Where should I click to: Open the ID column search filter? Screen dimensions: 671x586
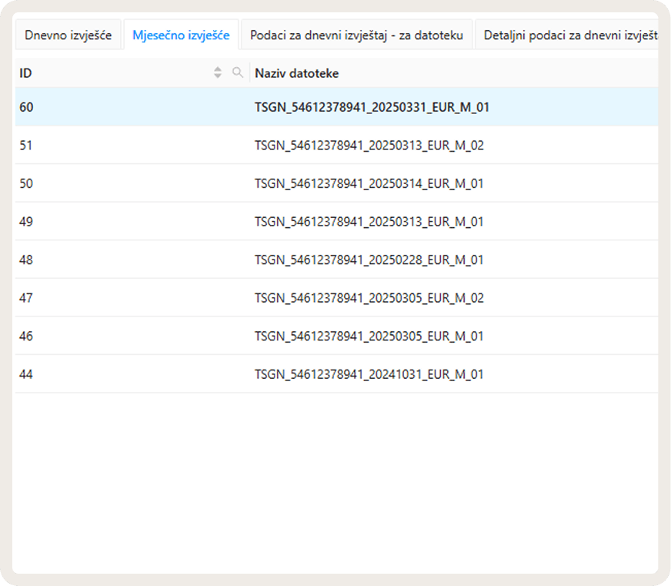tap(238, 72)
